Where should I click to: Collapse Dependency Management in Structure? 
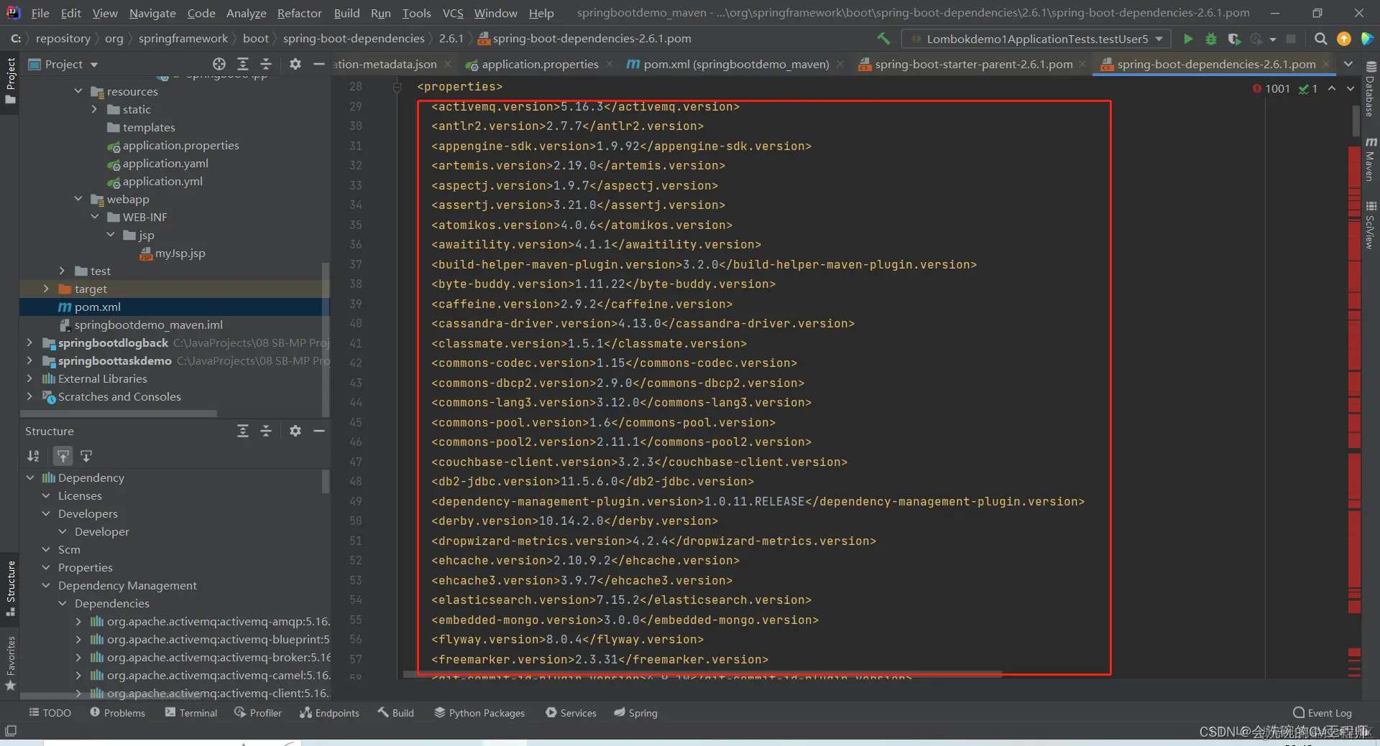click(x=46, y=585)
